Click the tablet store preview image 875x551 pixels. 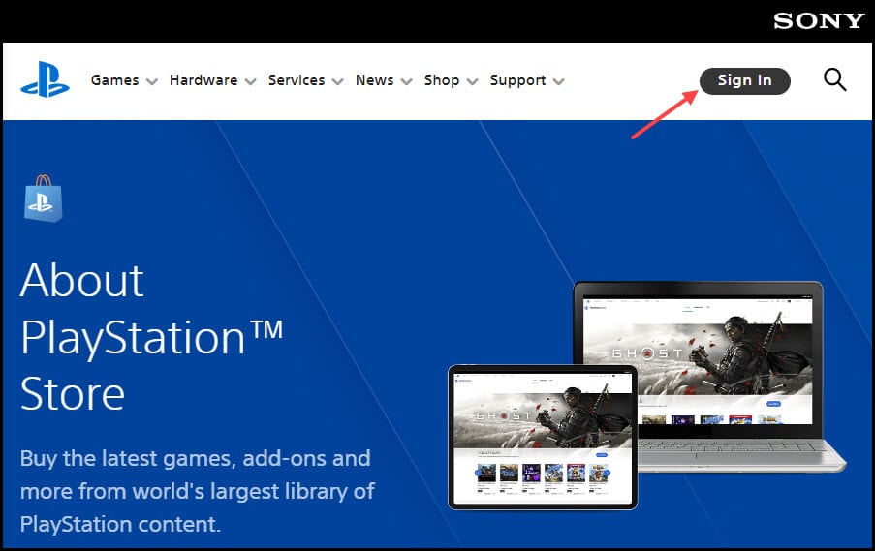pyautogui.click(x=543, y=437)
